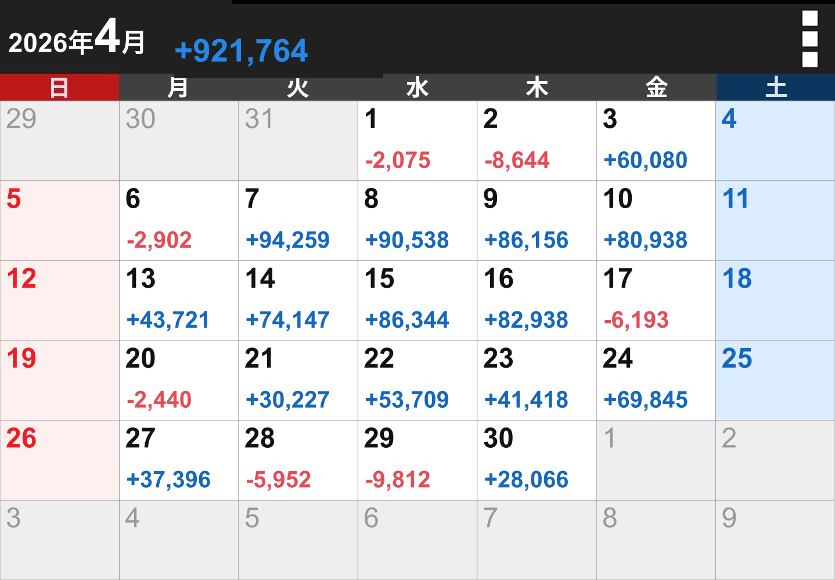Open April 30 showing +28,066
Screen dimensions: 835x580
(537, 461)
